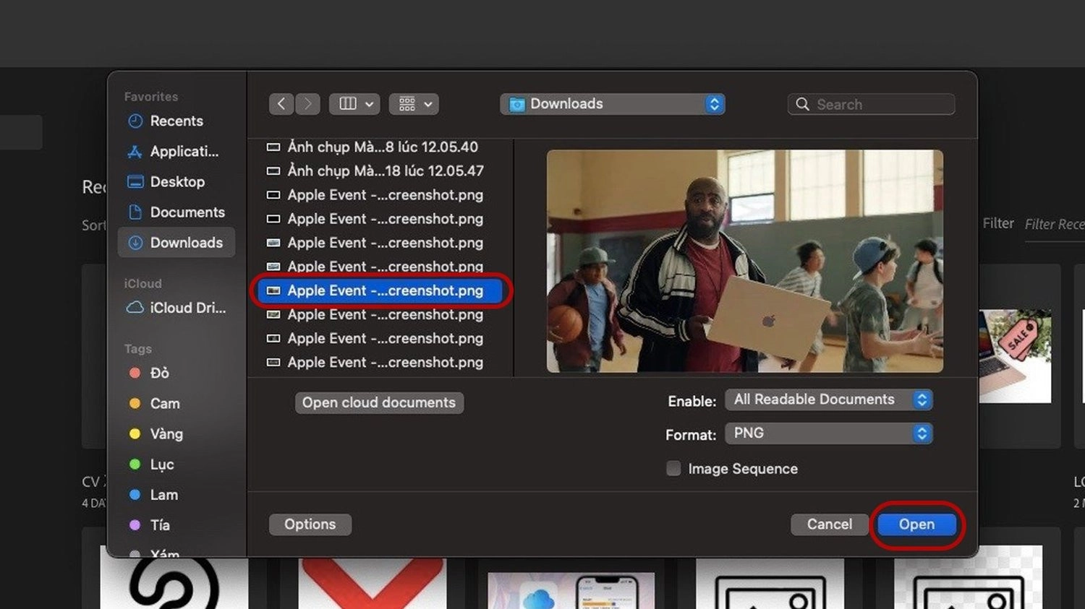Go forward with the right chevron button

click(x=307, y=104)
